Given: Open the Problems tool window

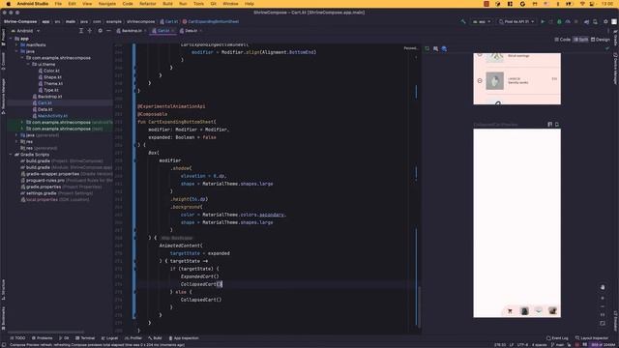Looking at the screenshot, I should [42, 338].
